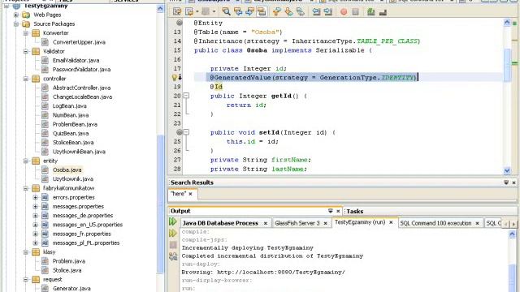Click the Previous Bookmark icon
The image size is (520, 292).
276,12
